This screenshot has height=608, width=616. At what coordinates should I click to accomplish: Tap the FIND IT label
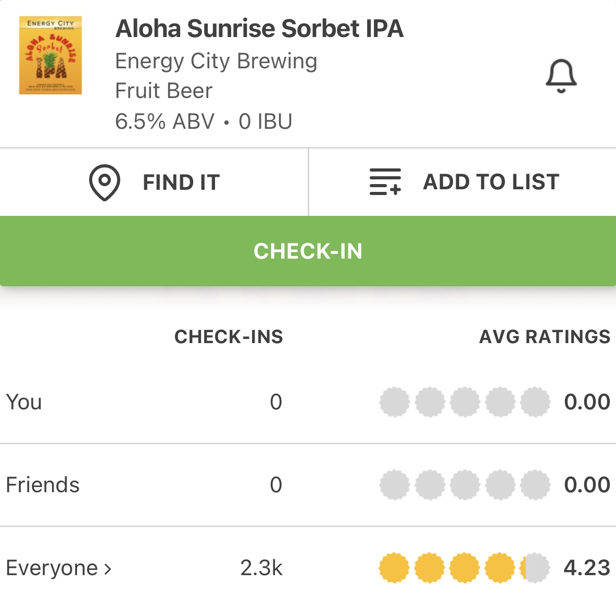(181, 183)
